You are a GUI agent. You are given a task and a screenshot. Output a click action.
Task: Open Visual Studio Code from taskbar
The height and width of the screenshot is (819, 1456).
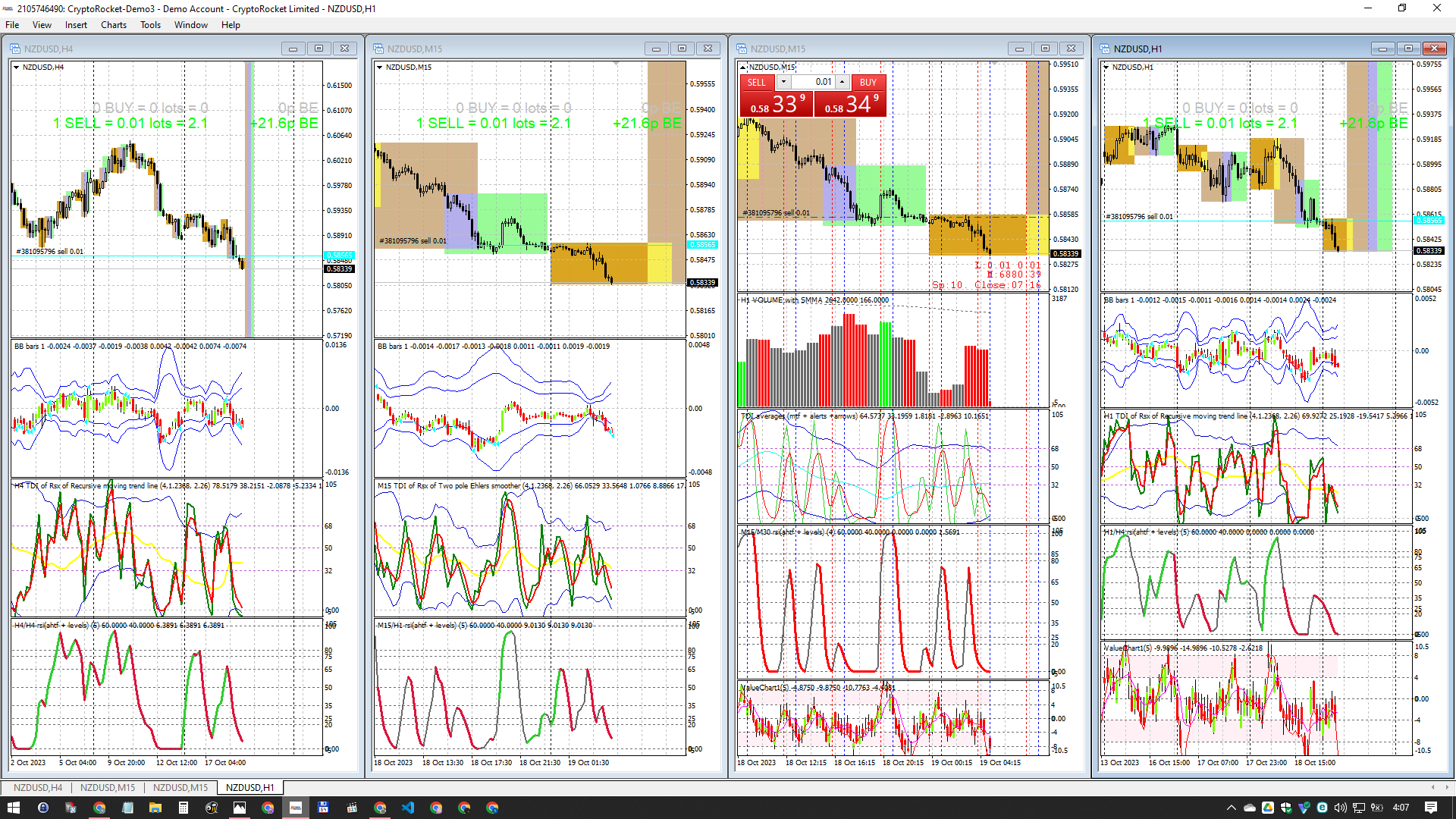coord(408,808)
